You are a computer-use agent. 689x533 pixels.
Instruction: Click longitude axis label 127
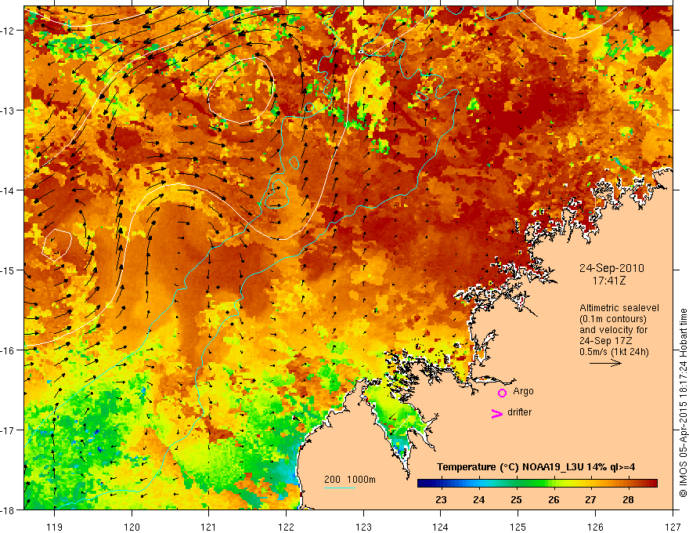[x=673, y=527]
